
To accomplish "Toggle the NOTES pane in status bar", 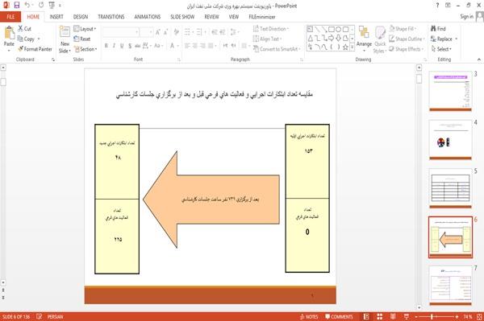I will pos(309,316).
